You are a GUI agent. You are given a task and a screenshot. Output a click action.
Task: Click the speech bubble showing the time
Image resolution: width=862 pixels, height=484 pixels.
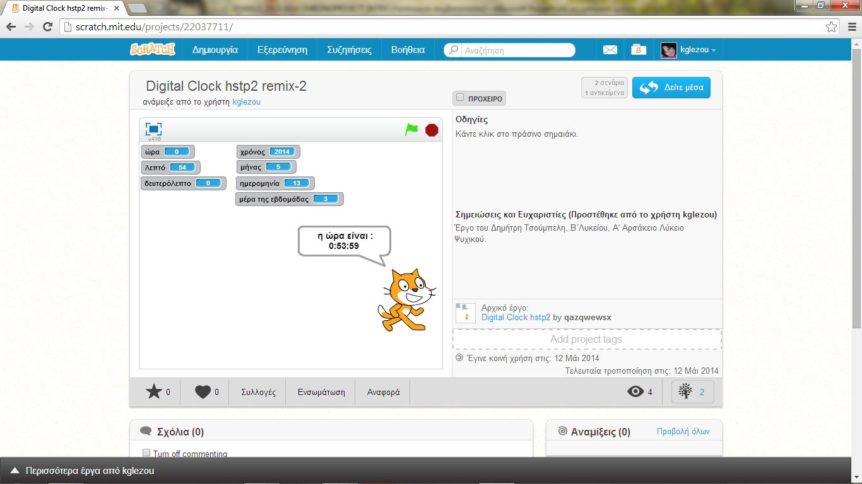[344, 241]
